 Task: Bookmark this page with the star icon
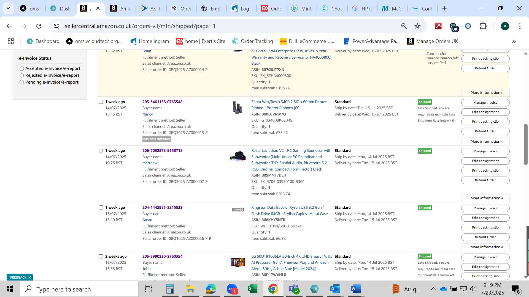click(x=417, y=26)
